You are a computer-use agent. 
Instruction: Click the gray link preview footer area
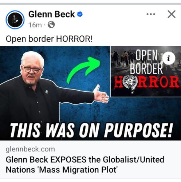coord(90,159)
